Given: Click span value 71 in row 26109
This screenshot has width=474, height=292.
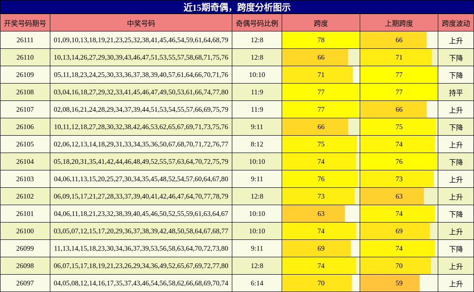Looking at the screenshot, I should pyautogui.click(x=321, y=75).
